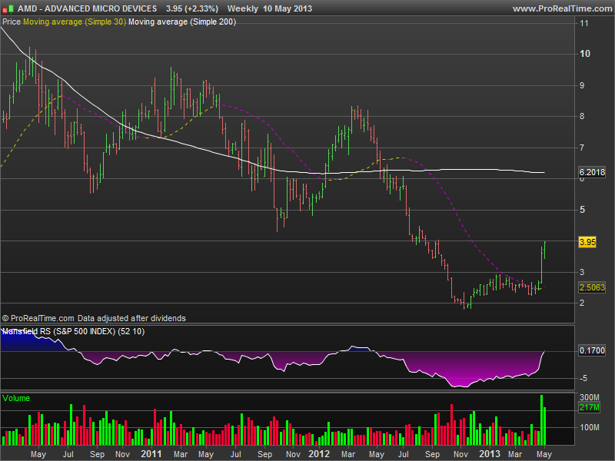The image size is (615, 461).
Task: Click the Mansfield RS (S&P 500 INDEX) label
Action: click(73, 332)
